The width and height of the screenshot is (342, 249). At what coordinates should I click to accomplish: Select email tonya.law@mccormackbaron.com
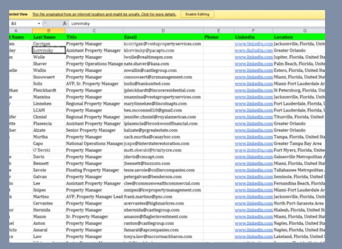click(x=163, y=237)
